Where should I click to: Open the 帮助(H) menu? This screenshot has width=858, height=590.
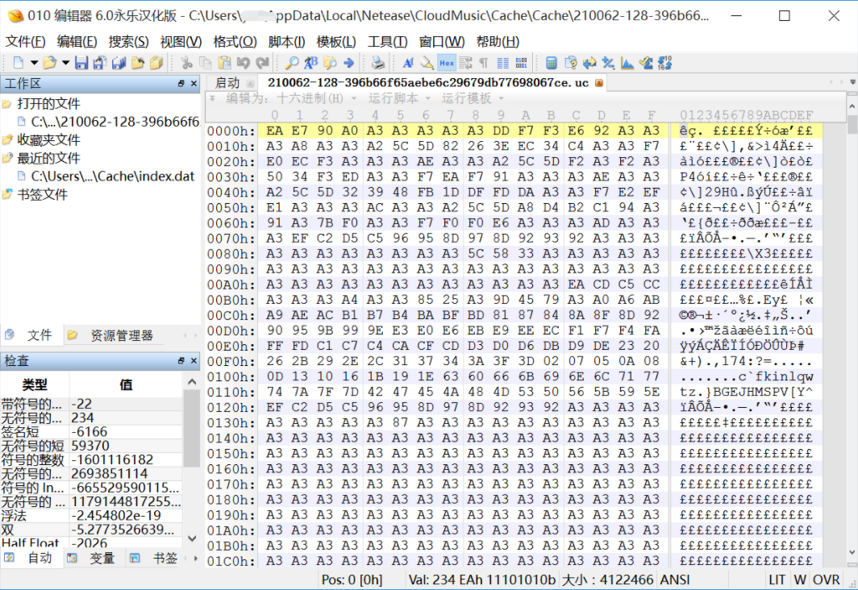(x=498, y=42)
